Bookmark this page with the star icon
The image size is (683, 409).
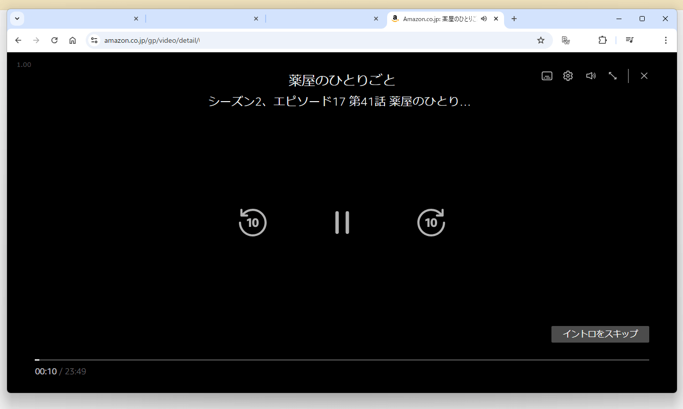click(x=541, y=40)
